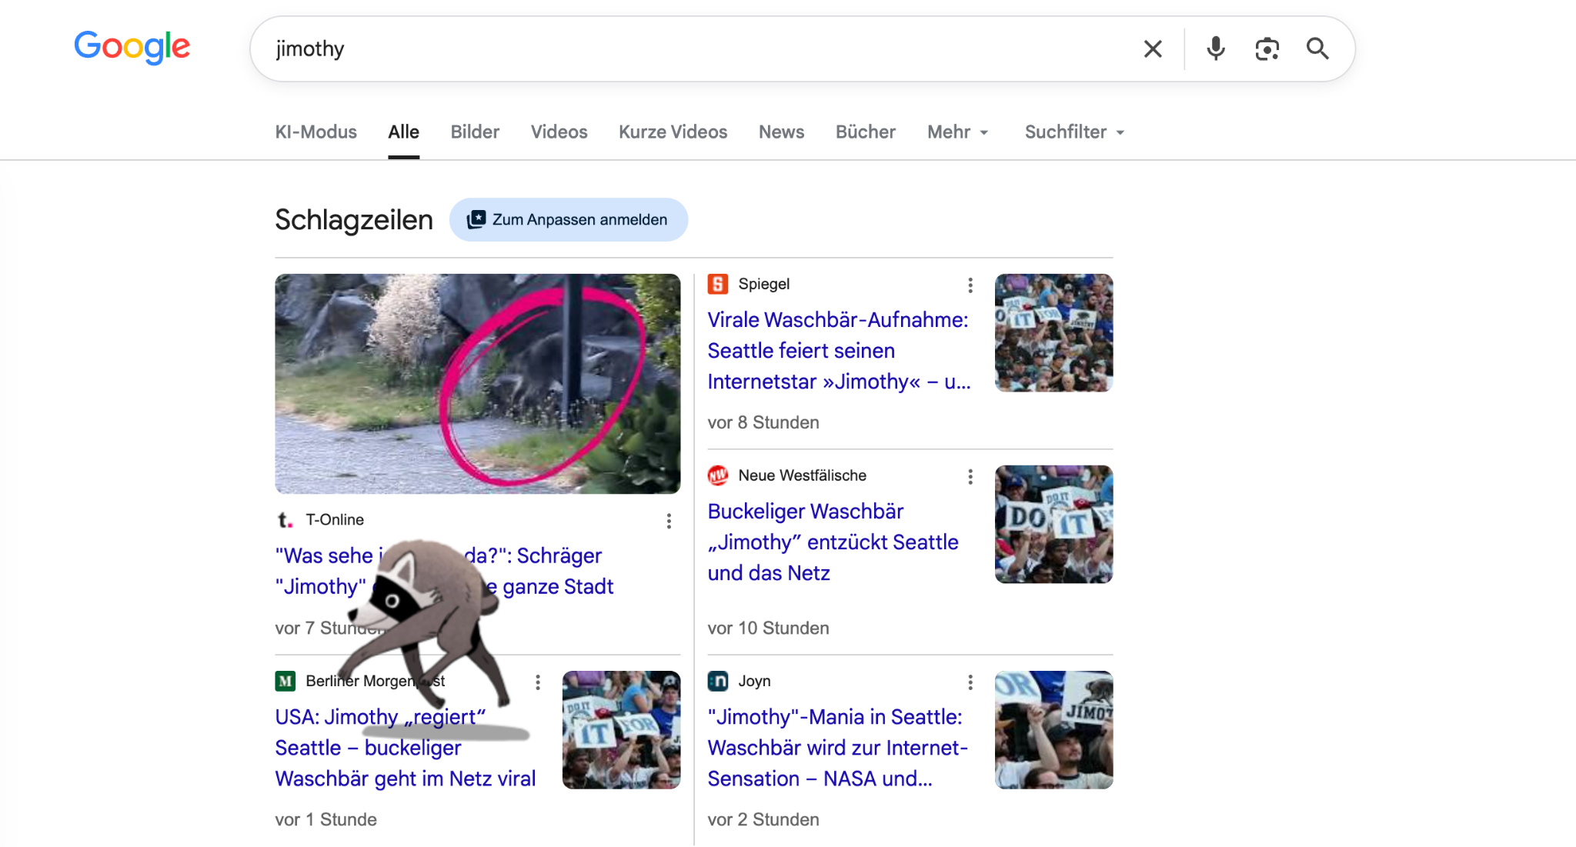Open the three-dot menu for the T-Online article
Image resolution: width=1576 pixels, height=847 pixels.
pos(669,522)
